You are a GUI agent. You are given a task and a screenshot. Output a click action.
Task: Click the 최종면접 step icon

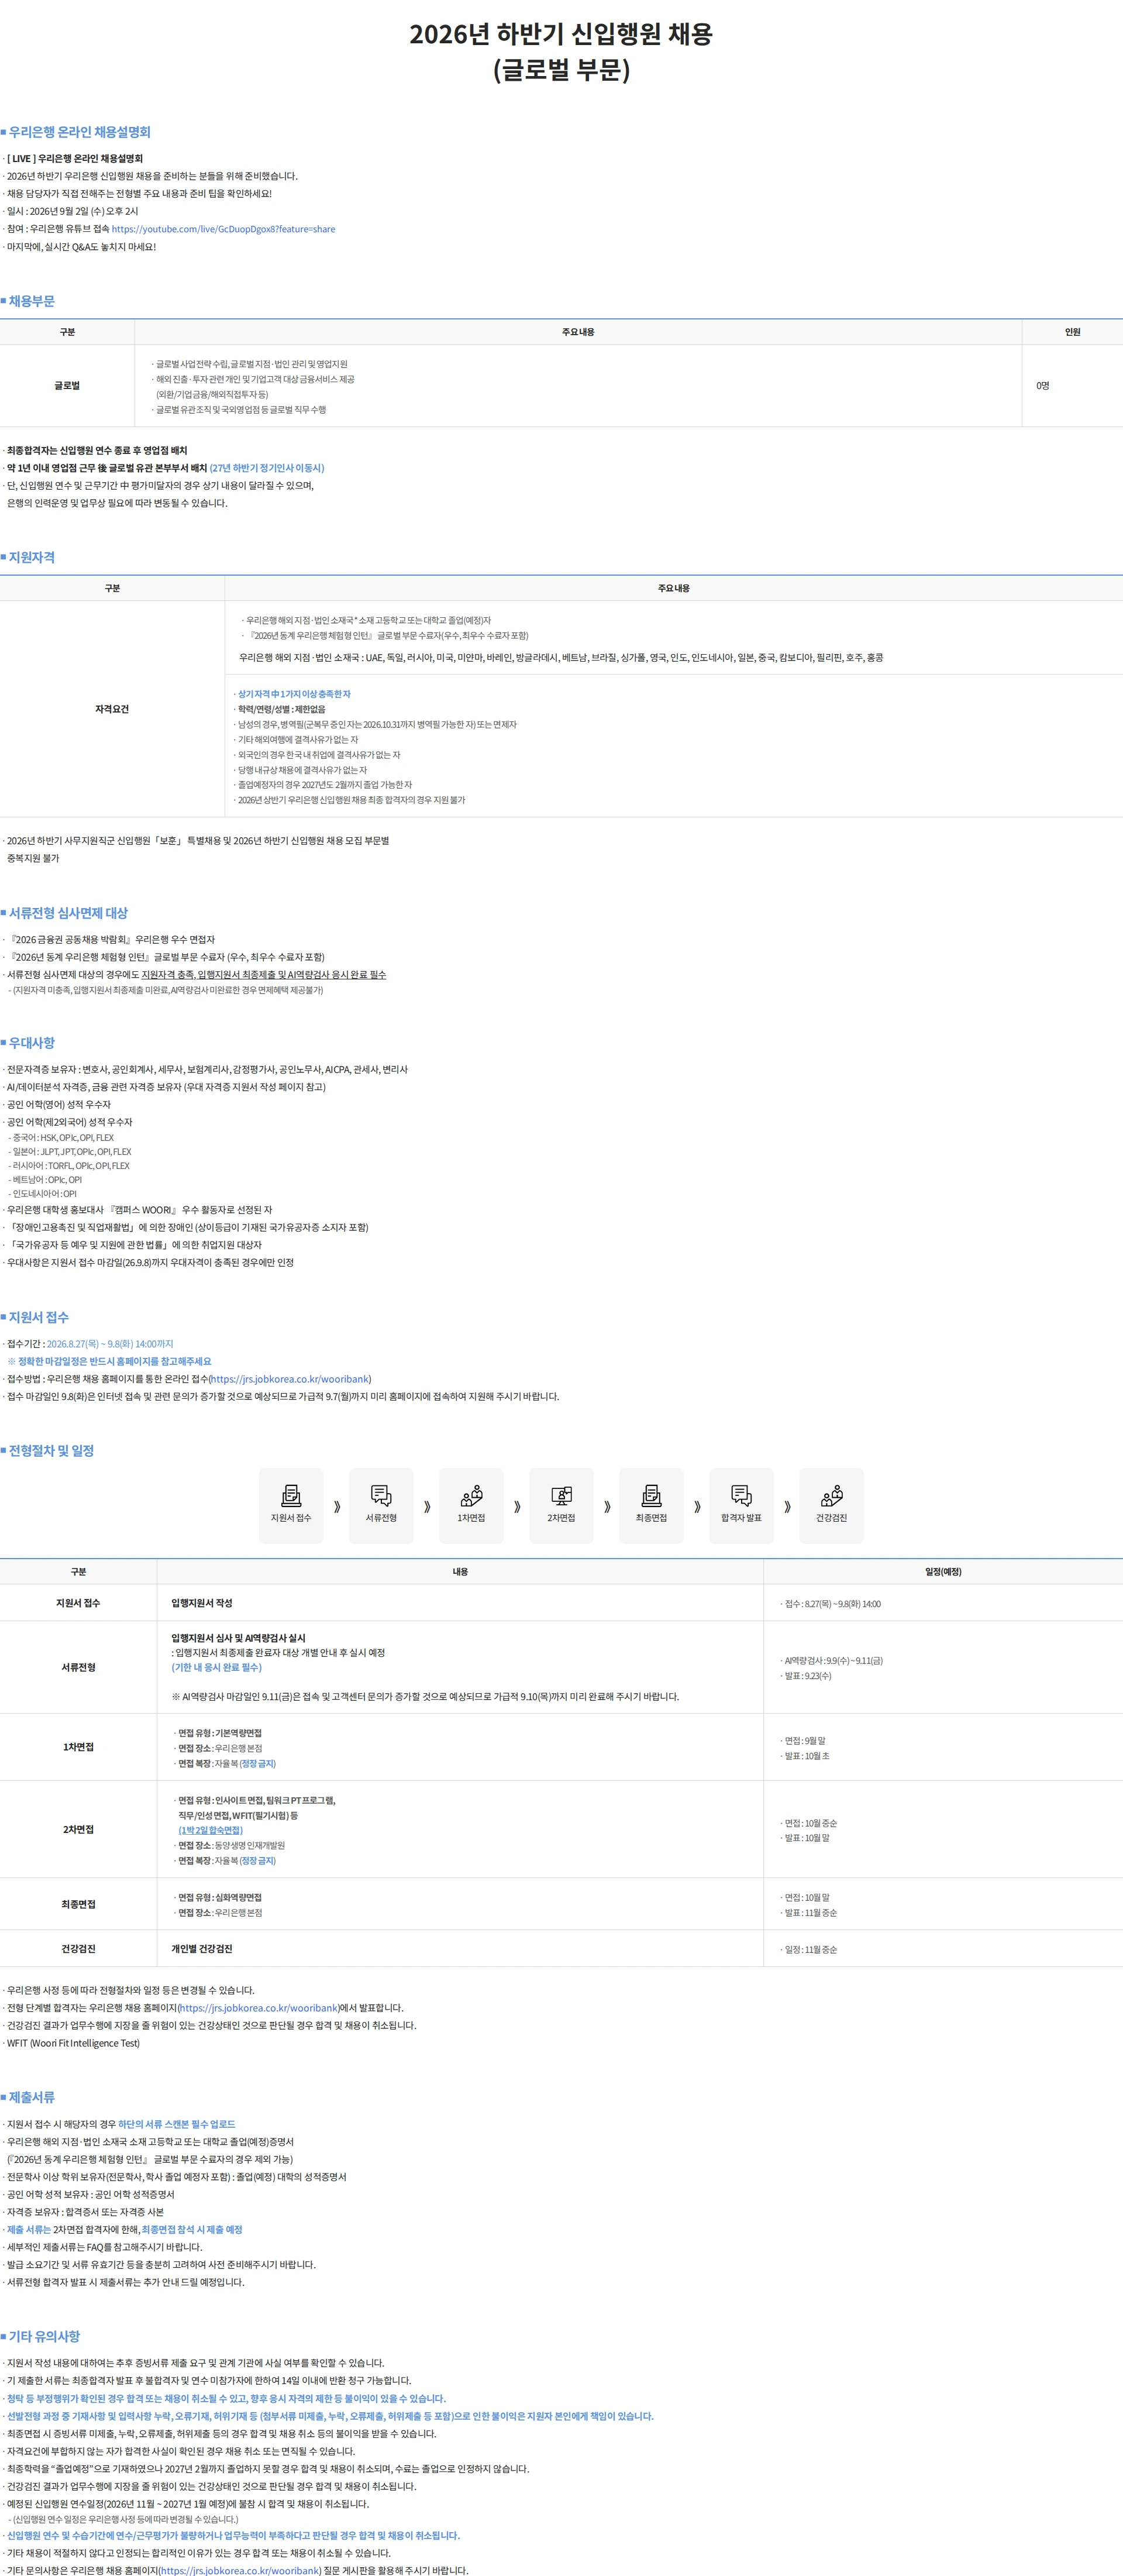pyautogui.click(x=651, y=1505)
